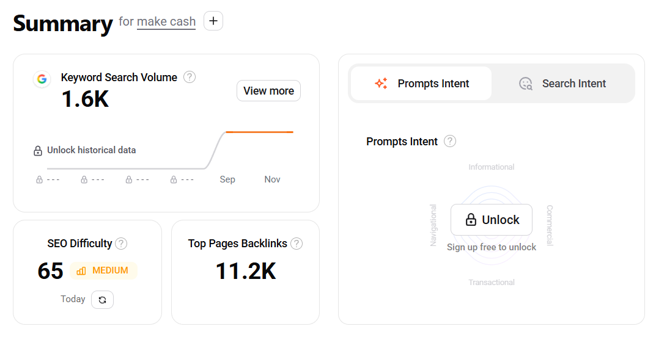
Task: Click the Prompts Intent question mark icon
Action: [450, 141]
